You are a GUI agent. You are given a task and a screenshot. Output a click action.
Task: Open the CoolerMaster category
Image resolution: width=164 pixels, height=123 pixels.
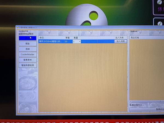coord(28,54)
